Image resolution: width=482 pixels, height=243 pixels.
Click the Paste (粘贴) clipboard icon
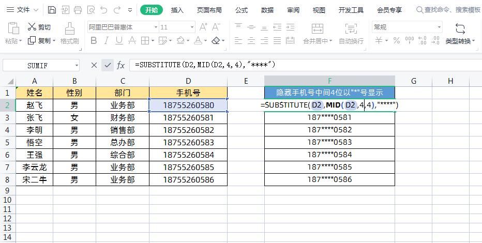point(13,28)
